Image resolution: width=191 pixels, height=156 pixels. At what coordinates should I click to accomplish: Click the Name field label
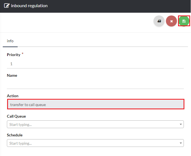(12, 75)
